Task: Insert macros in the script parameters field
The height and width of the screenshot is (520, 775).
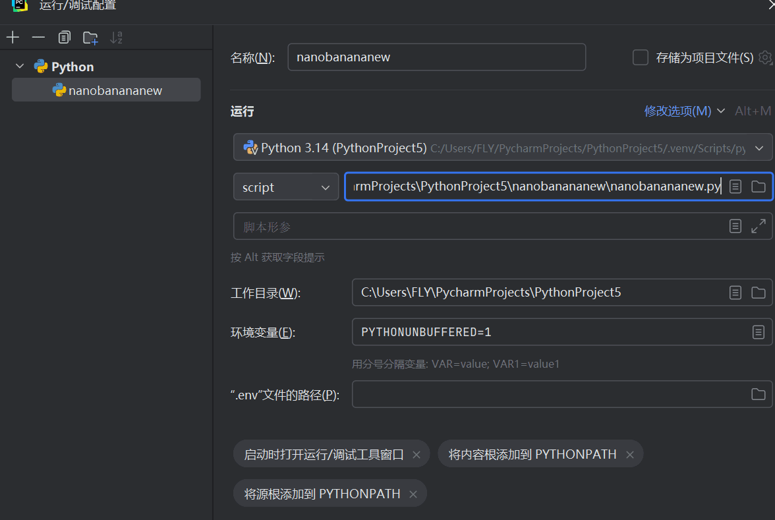Action: (x=735, y=227)
